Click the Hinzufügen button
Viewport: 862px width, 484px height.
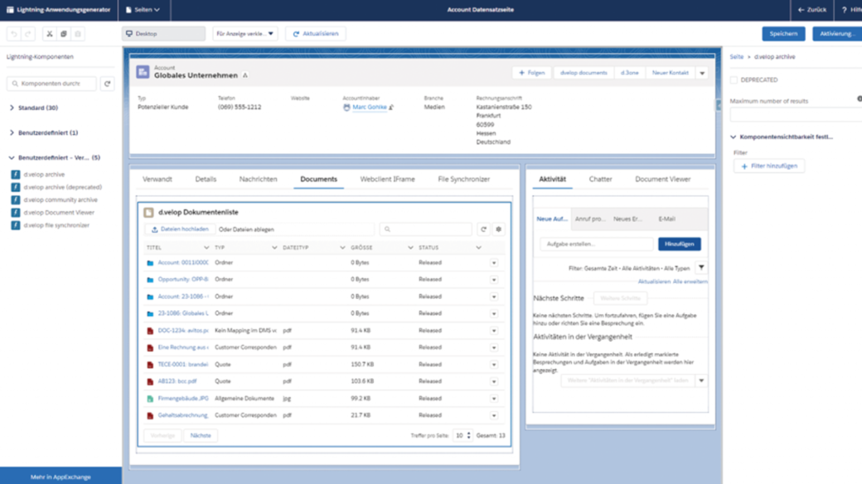680,244
